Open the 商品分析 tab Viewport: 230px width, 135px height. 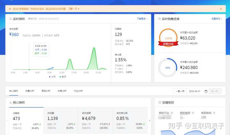[46, 91]
